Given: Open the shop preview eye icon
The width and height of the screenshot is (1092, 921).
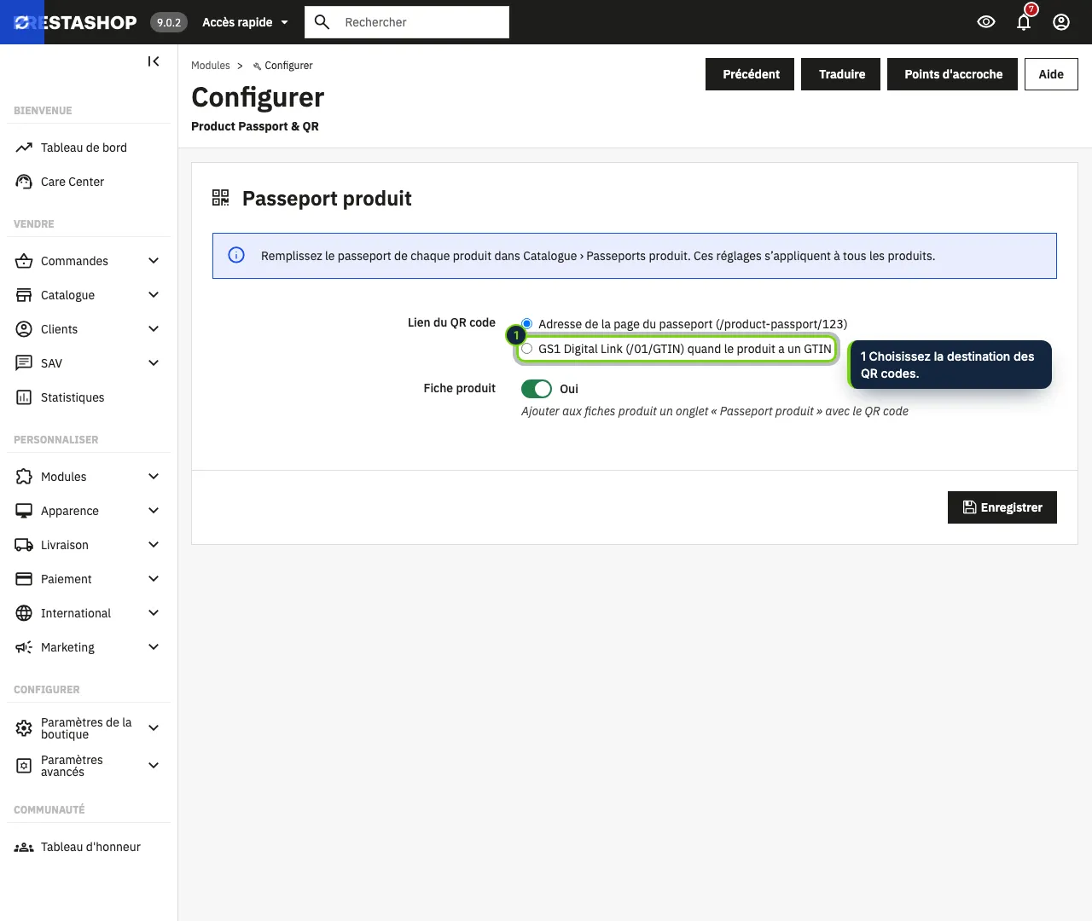Looking at the screenshot, I should point(986,22).
